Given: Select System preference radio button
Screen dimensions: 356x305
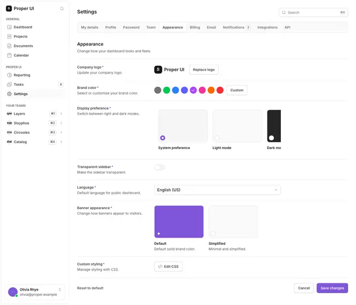Looking at the screenshot, I should click(162, 137).
